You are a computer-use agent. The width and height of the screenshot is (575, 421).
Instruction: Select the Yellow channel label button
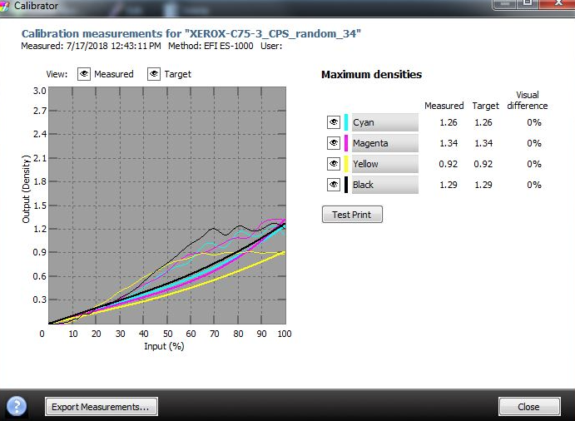click(385, 164)
